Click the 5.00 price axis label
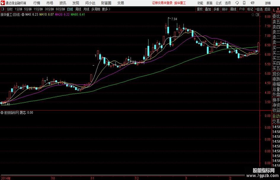 click(x=268, y=74)
